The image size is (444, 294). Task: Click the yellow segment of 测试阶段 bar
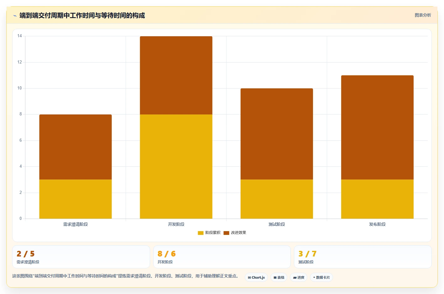point(277,199)
